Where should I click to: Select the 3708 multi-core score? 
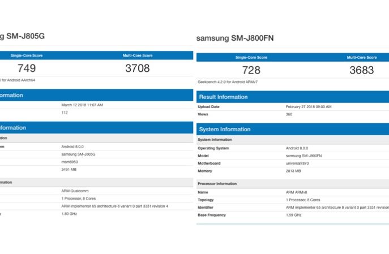click(138, 68)
